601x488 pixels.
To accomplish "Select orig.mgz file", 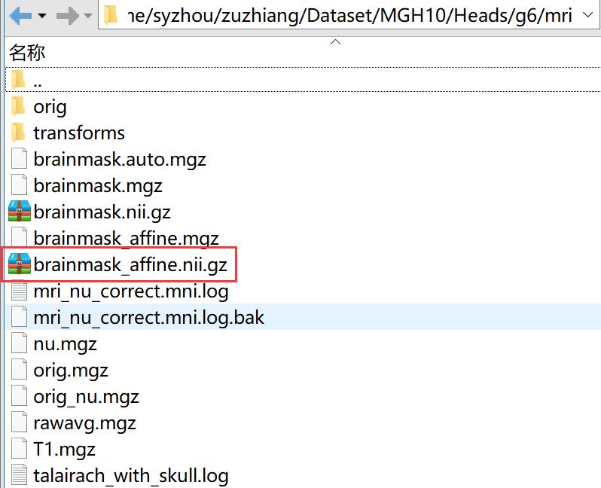I will pos(71,371).
